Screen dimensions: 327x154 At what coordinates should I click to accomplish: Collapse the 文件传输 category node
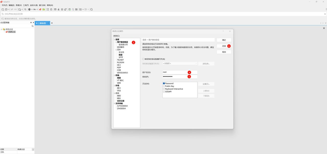(x=114, y=103)
